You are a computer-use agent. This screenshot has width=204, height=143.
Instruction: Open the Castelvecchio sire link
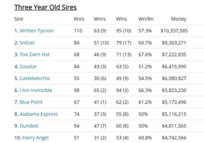pos(35,78)
